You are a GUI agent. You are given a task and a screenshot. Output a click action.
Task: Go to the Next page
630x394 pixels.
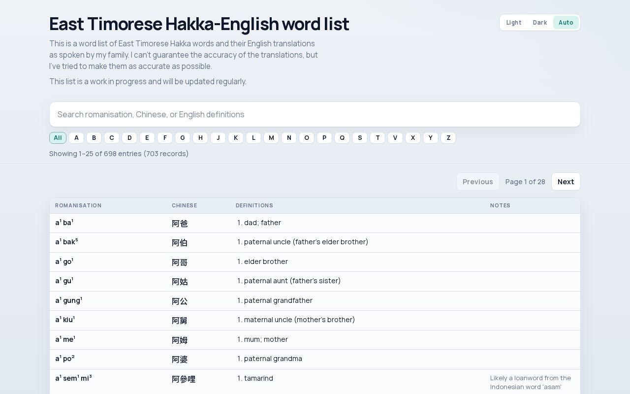click(566, 182)
